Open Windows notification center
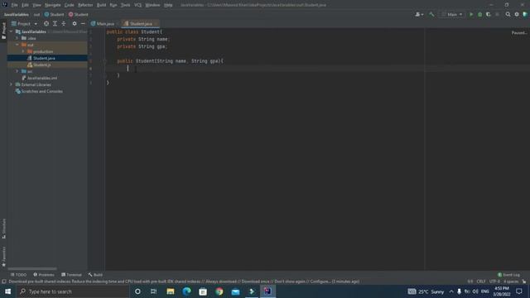The width and height of the screenshot is (530, 298). click(519, 291)
